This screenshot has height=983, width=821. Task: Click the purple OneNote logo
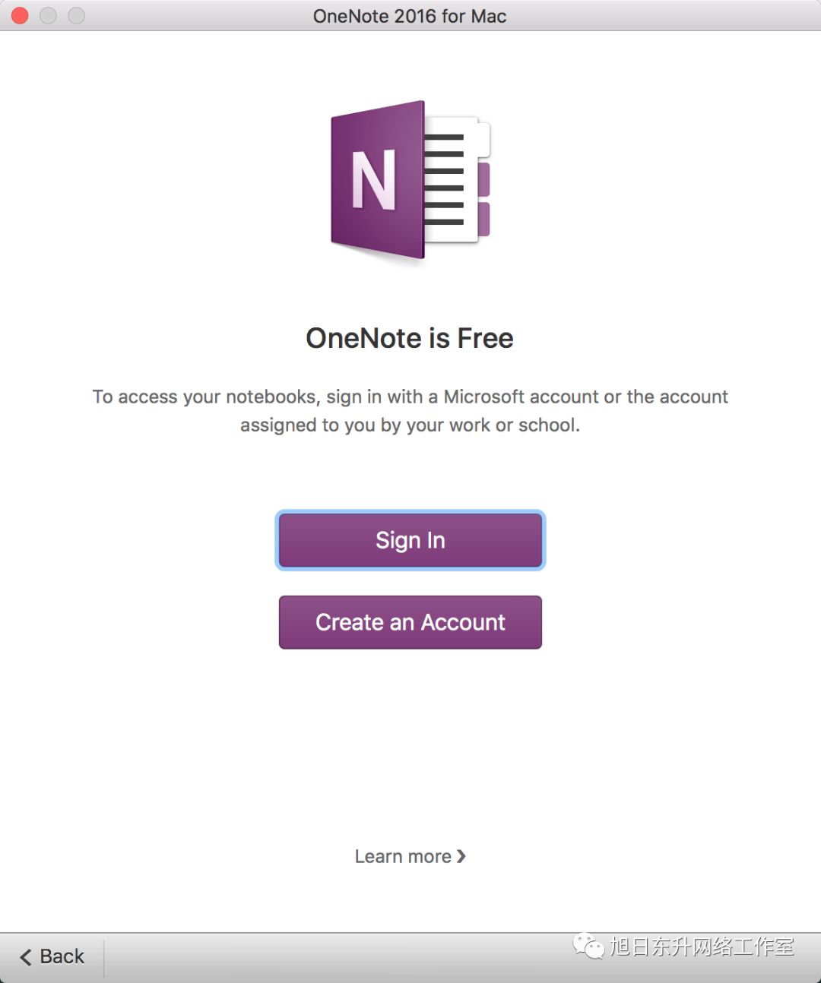[x=409, y=181]
